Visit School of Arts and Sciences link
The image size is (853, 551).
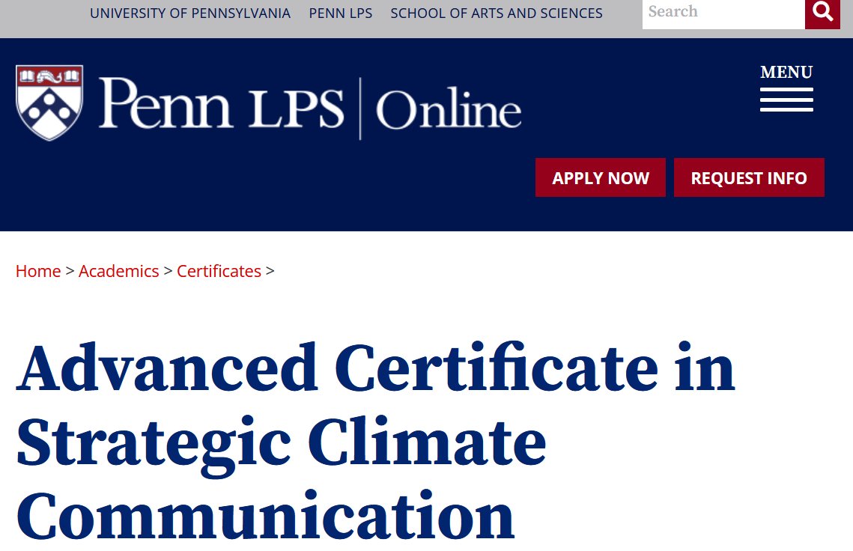(496, 13)
